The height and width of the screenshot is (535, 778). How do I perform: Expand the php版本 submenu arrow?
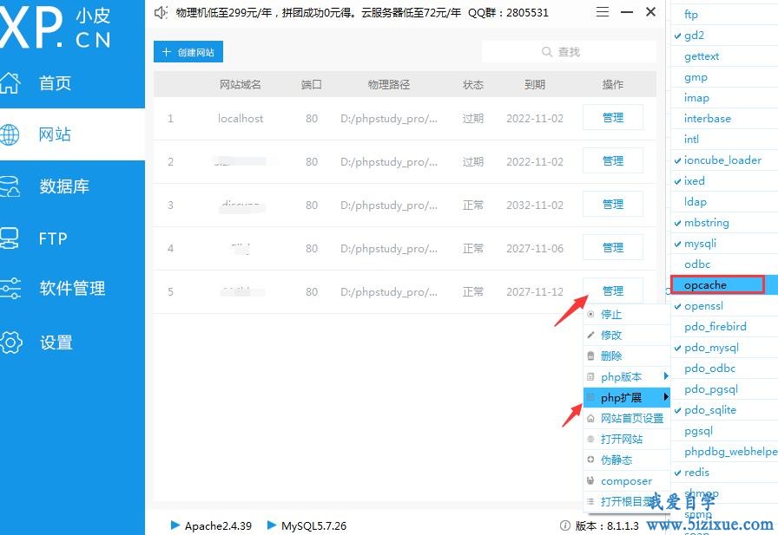(666, 376)
